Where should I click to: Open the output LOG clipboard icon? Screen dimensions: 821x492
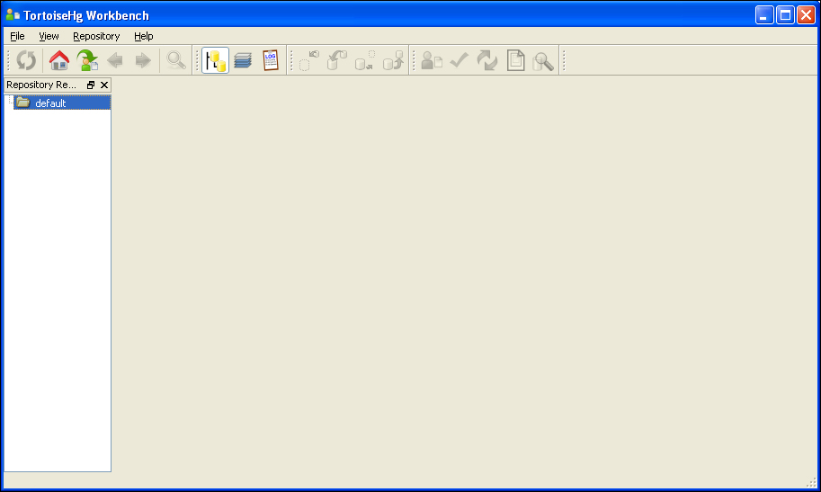pyautogui.click(x=271, y=60)
